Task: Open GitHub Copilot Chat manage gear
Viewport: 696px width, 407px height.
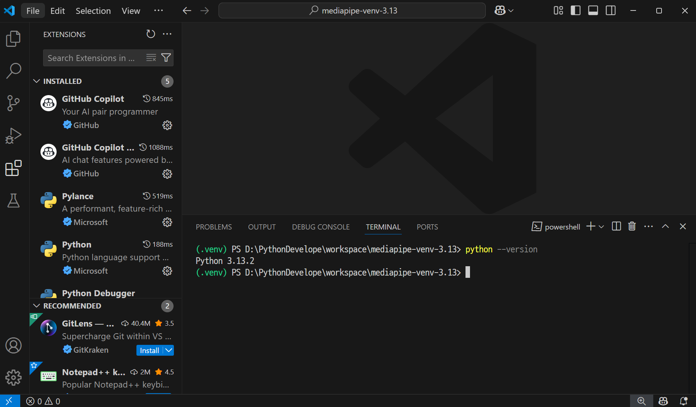Action: [167, 174]
